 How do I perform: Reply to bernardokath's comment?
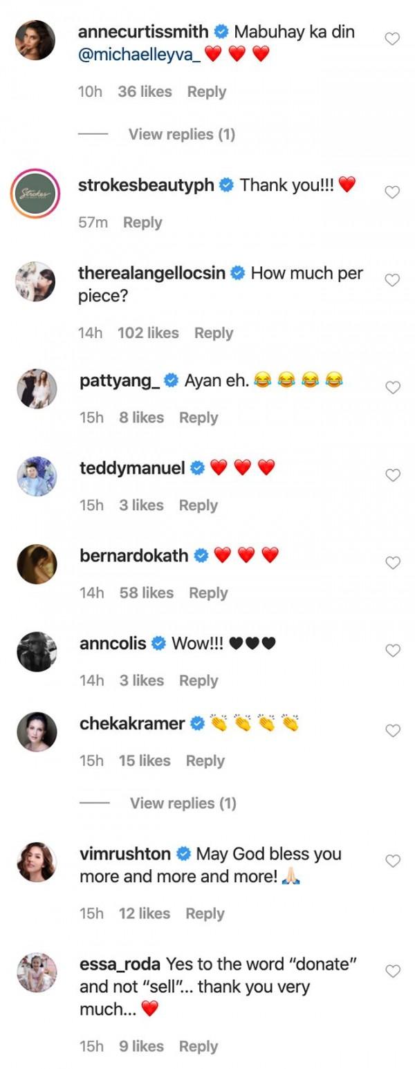coord(208,593)
